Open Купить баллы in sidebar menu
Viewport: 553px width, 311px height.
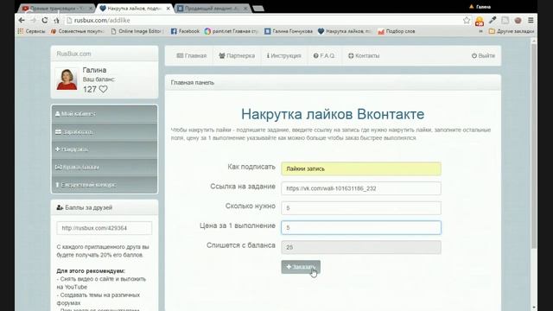click(105, 167)
